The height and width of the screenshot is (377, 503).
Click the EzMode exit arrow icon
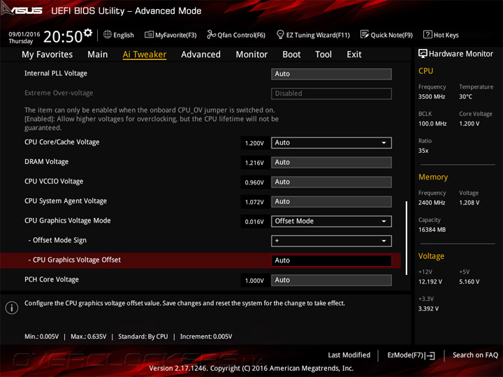pyautogui.click(x=430, y=355)
